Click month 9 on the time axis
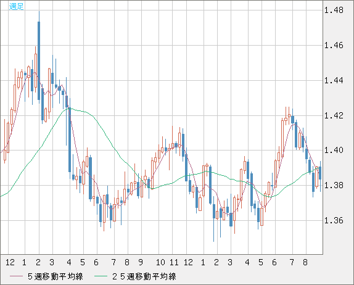The height and width of the screenshot is (285, 354). 141,262
